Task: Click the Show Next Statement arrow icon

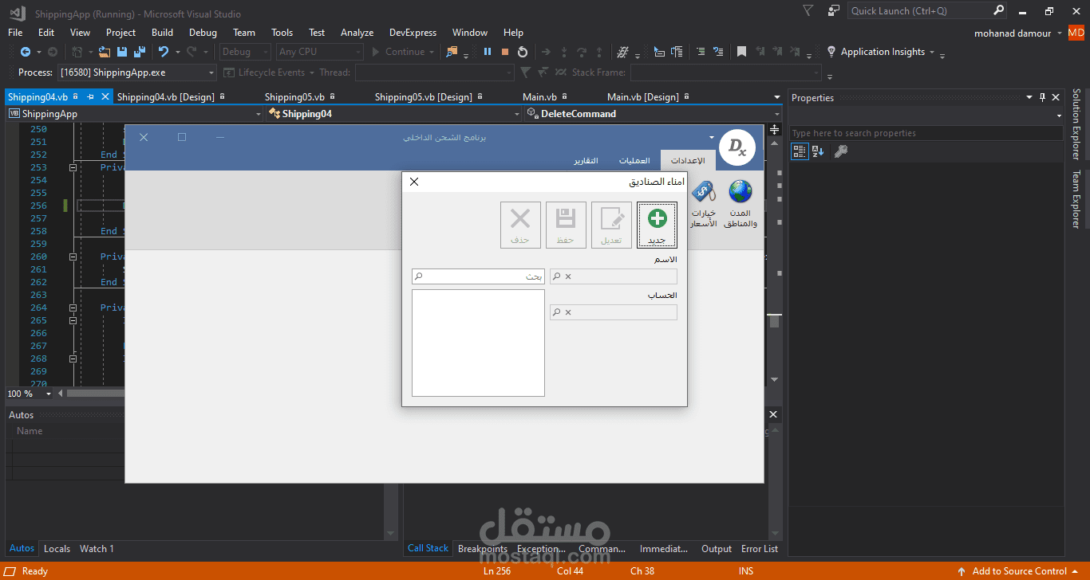Action: (x=546, y=52)
